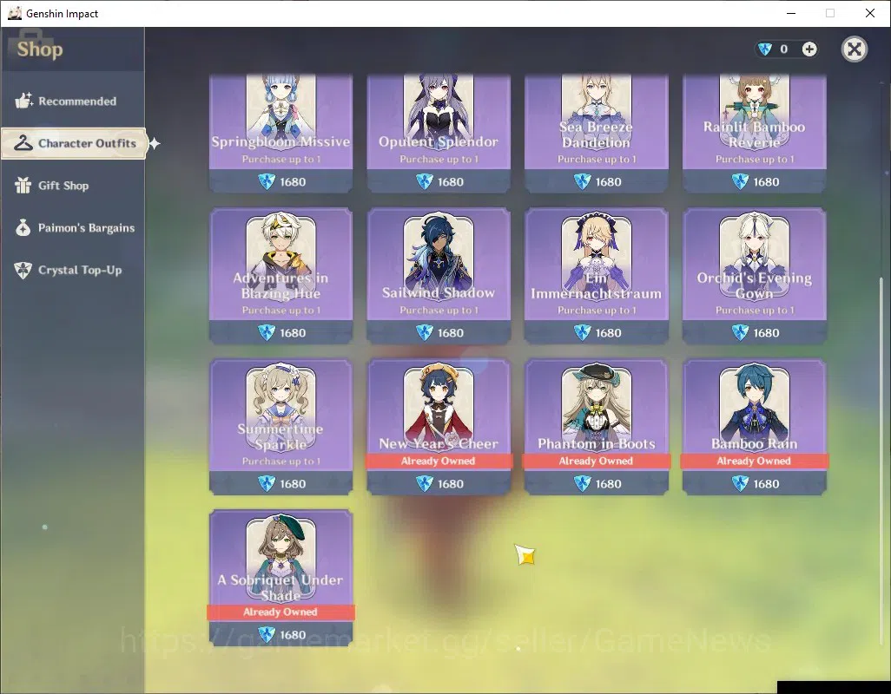The height and width of the screenshot is (694, 891).
Task: Select the Bamboo Rain outfit portrait
Action: click(754, 406)
